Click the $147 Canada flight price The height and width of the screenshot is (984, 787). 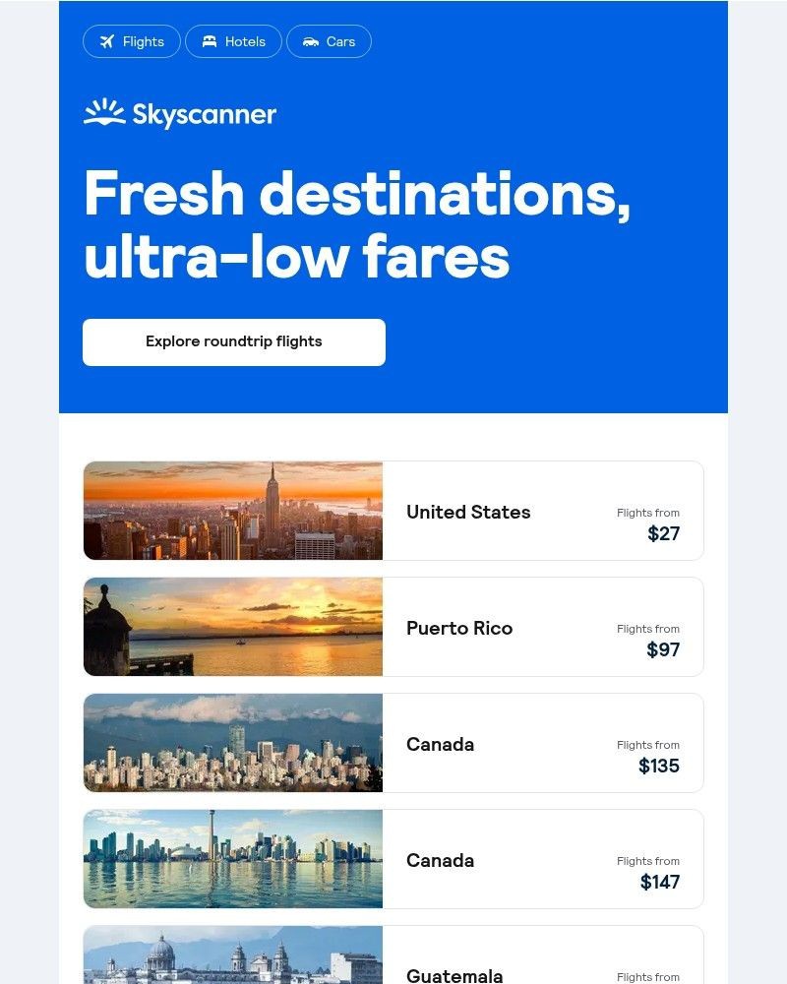pyautogui.click(x=659, y=883)
